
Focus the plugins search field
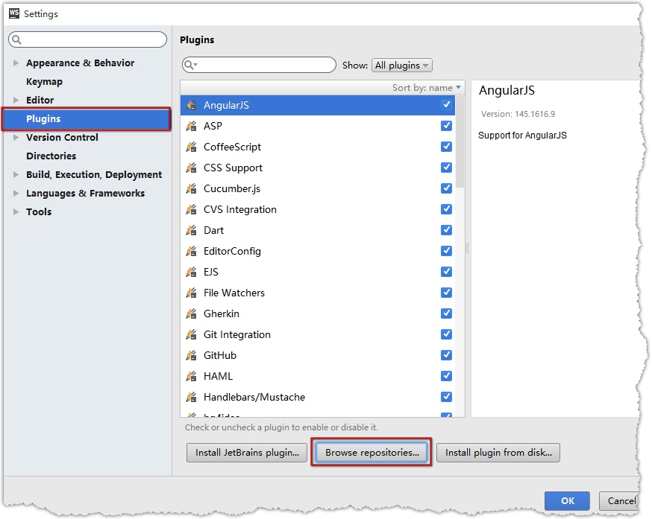click(x=259, y=65)
